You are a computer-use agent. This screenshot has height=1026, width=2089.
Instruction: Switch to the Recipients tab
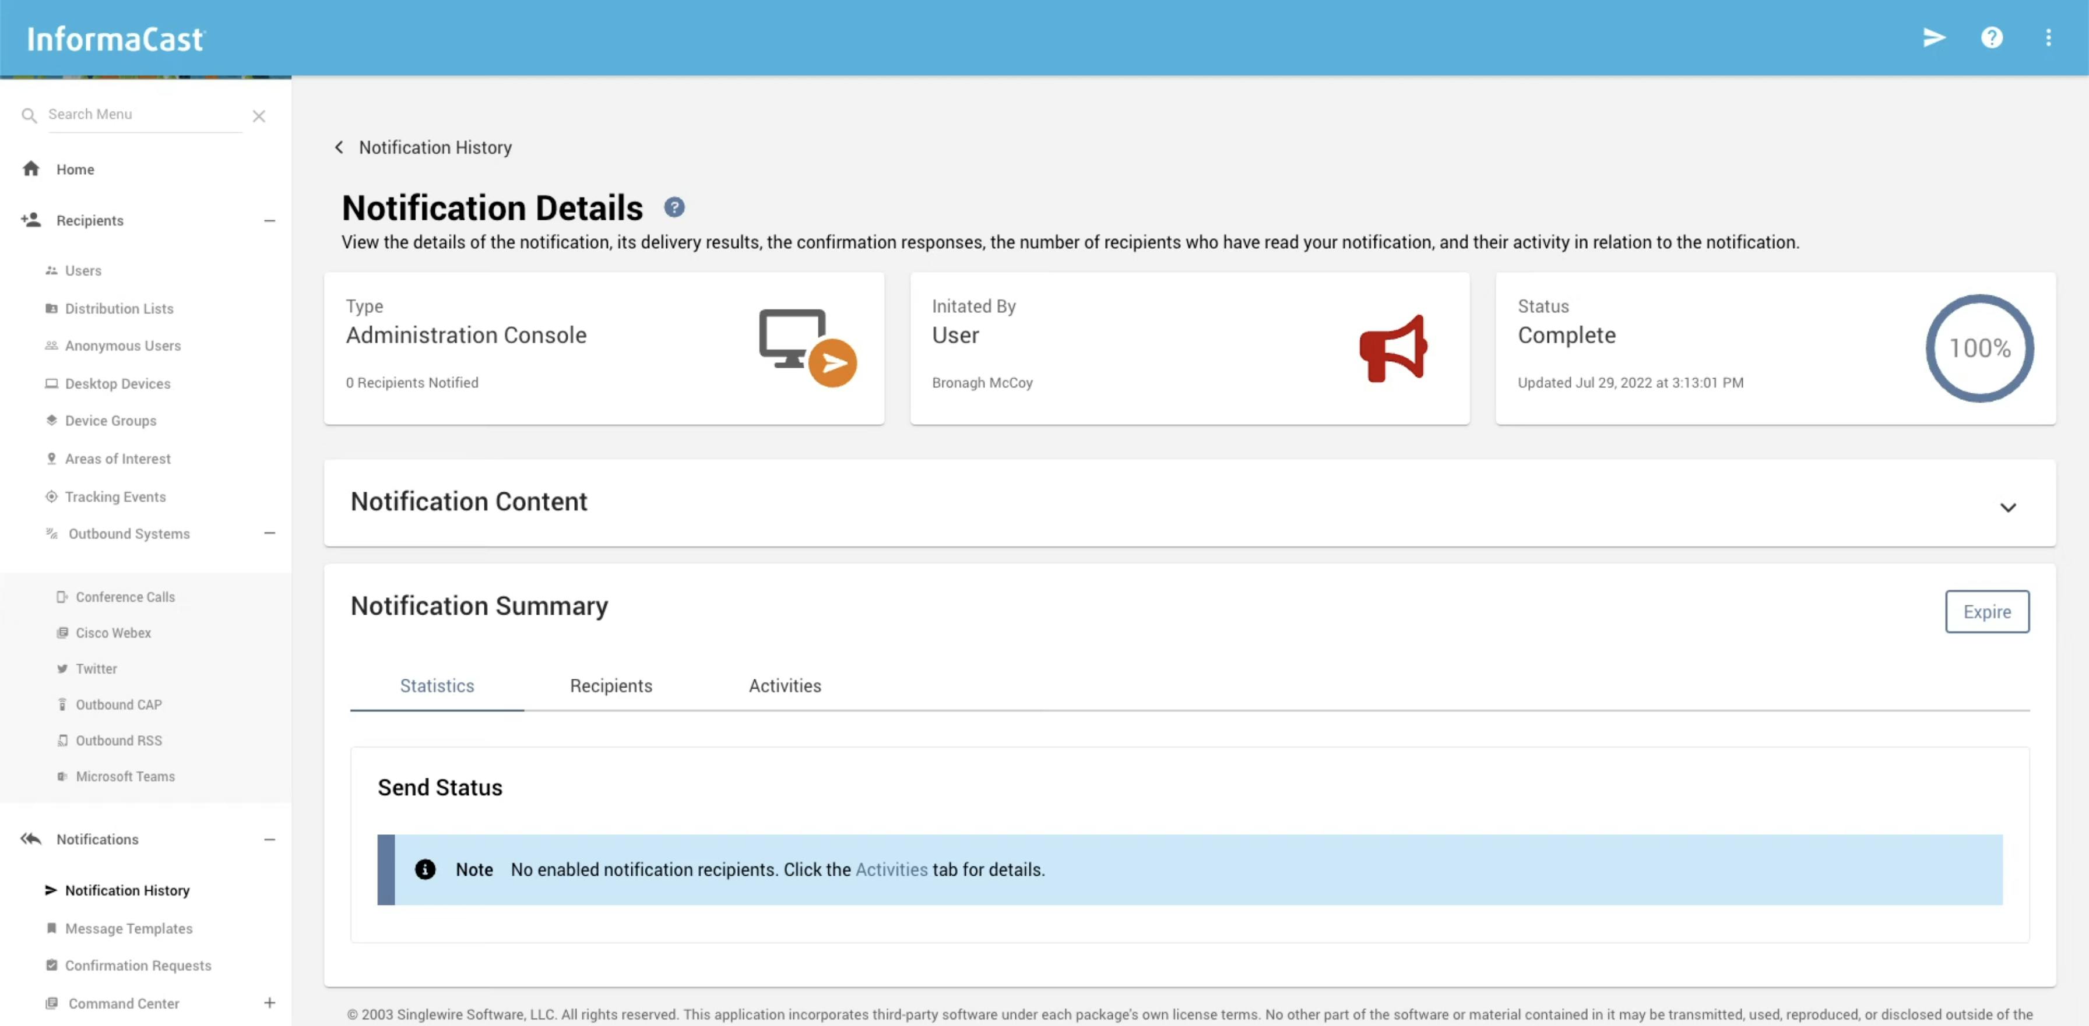click(611, 686)
